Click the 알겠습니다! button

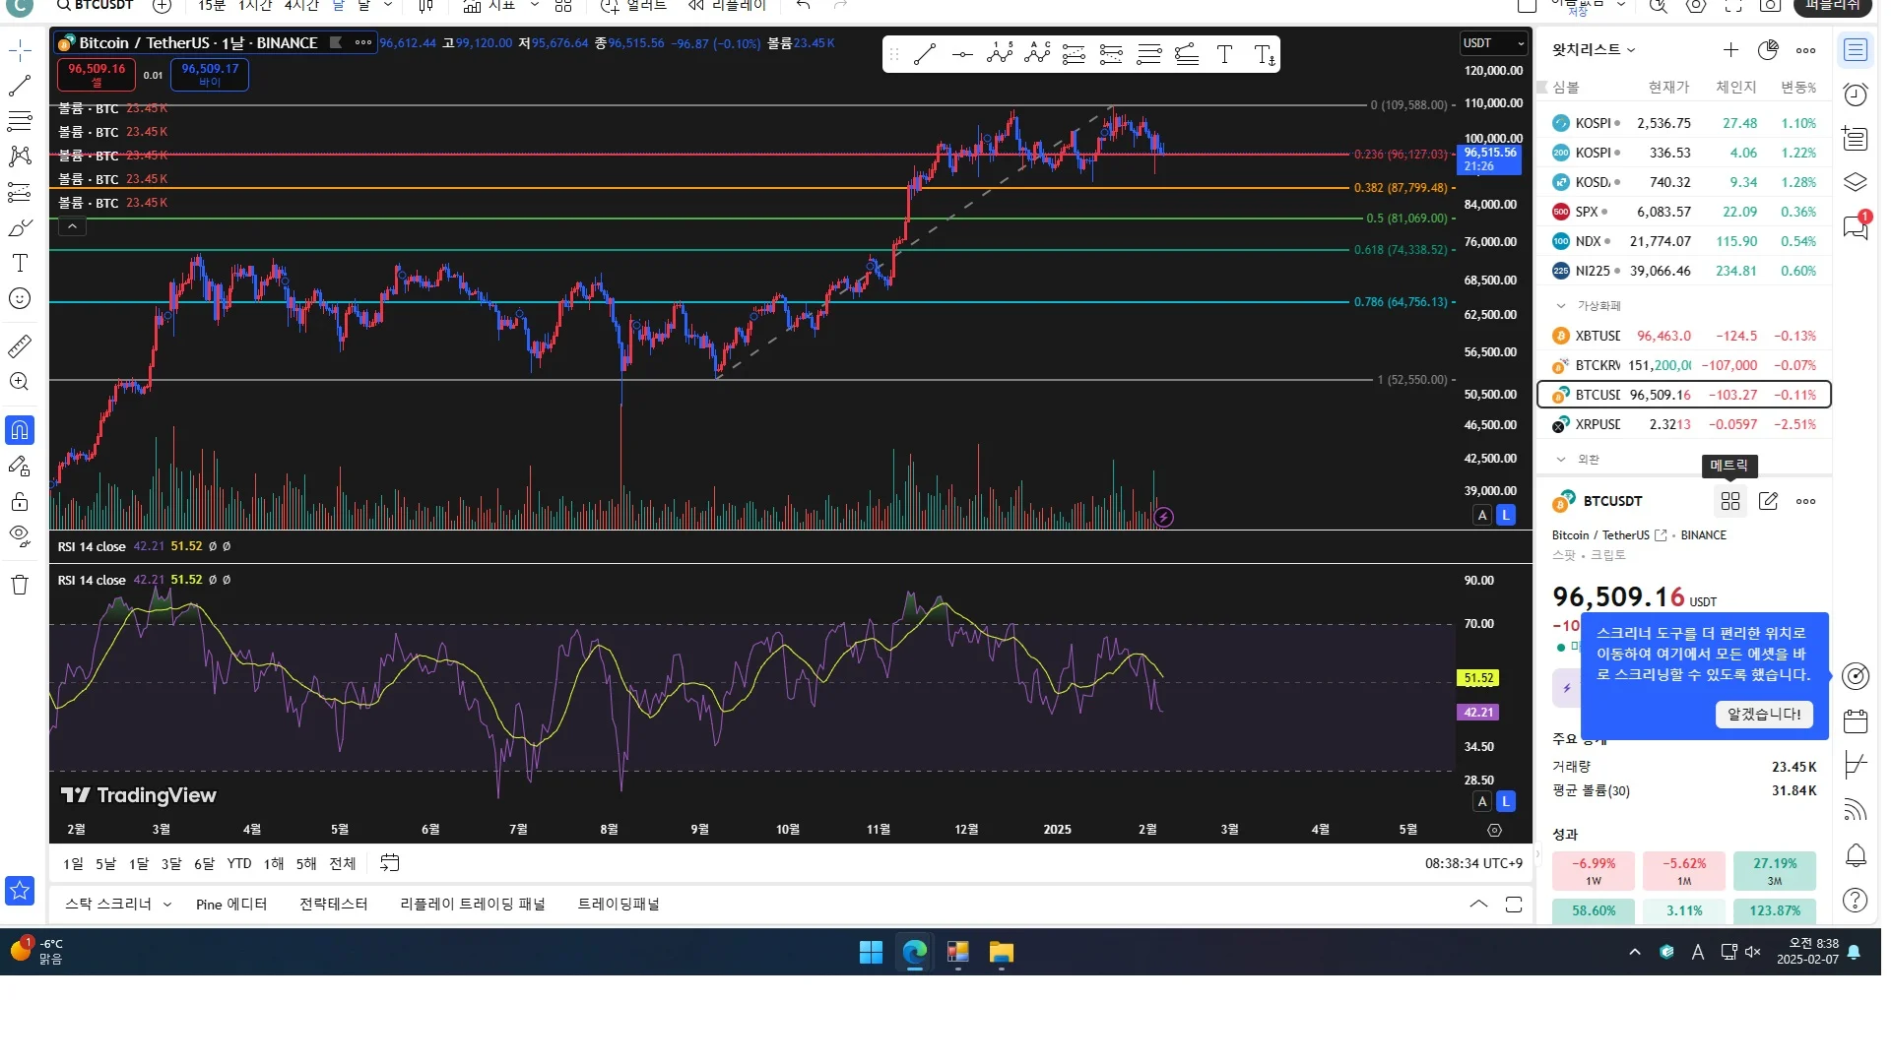point(1763,715)
